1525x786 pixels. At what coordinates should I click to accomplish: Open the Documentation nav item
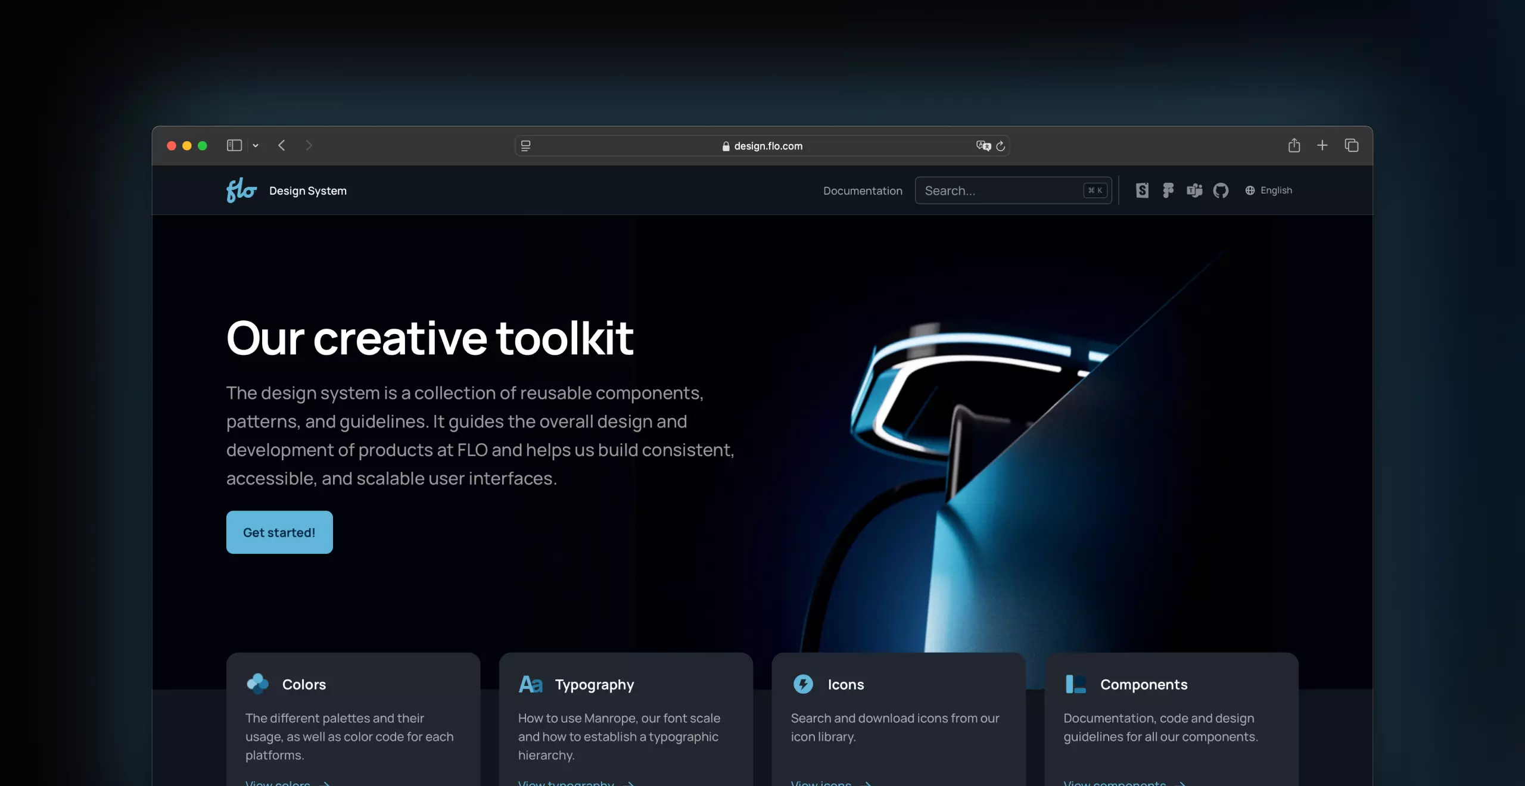pos(863,191)
